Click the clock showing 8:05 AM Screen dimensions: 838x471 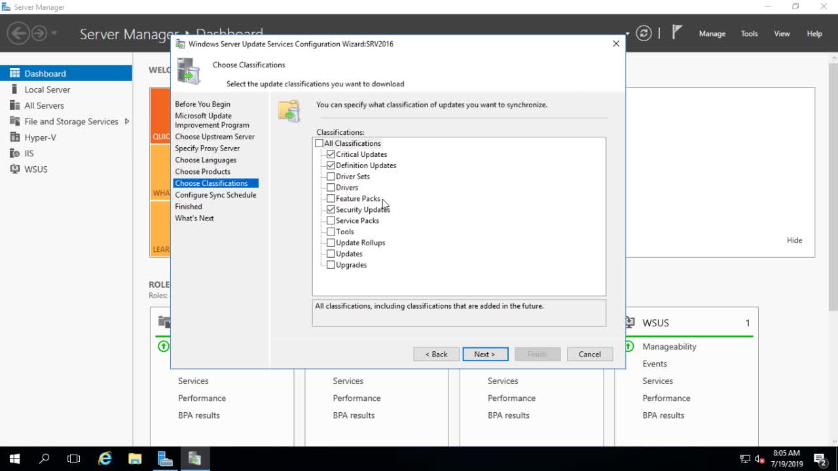tap(786, 453)
